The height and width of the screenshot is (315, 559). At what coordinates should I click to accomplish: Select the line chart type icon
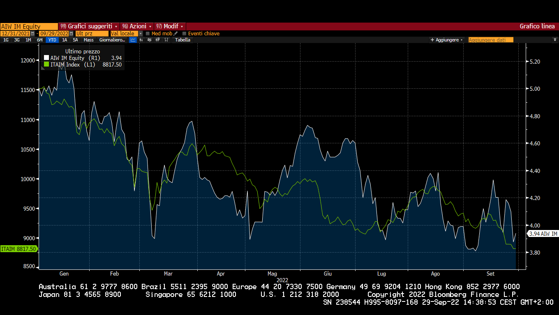[x=133, y=40]
